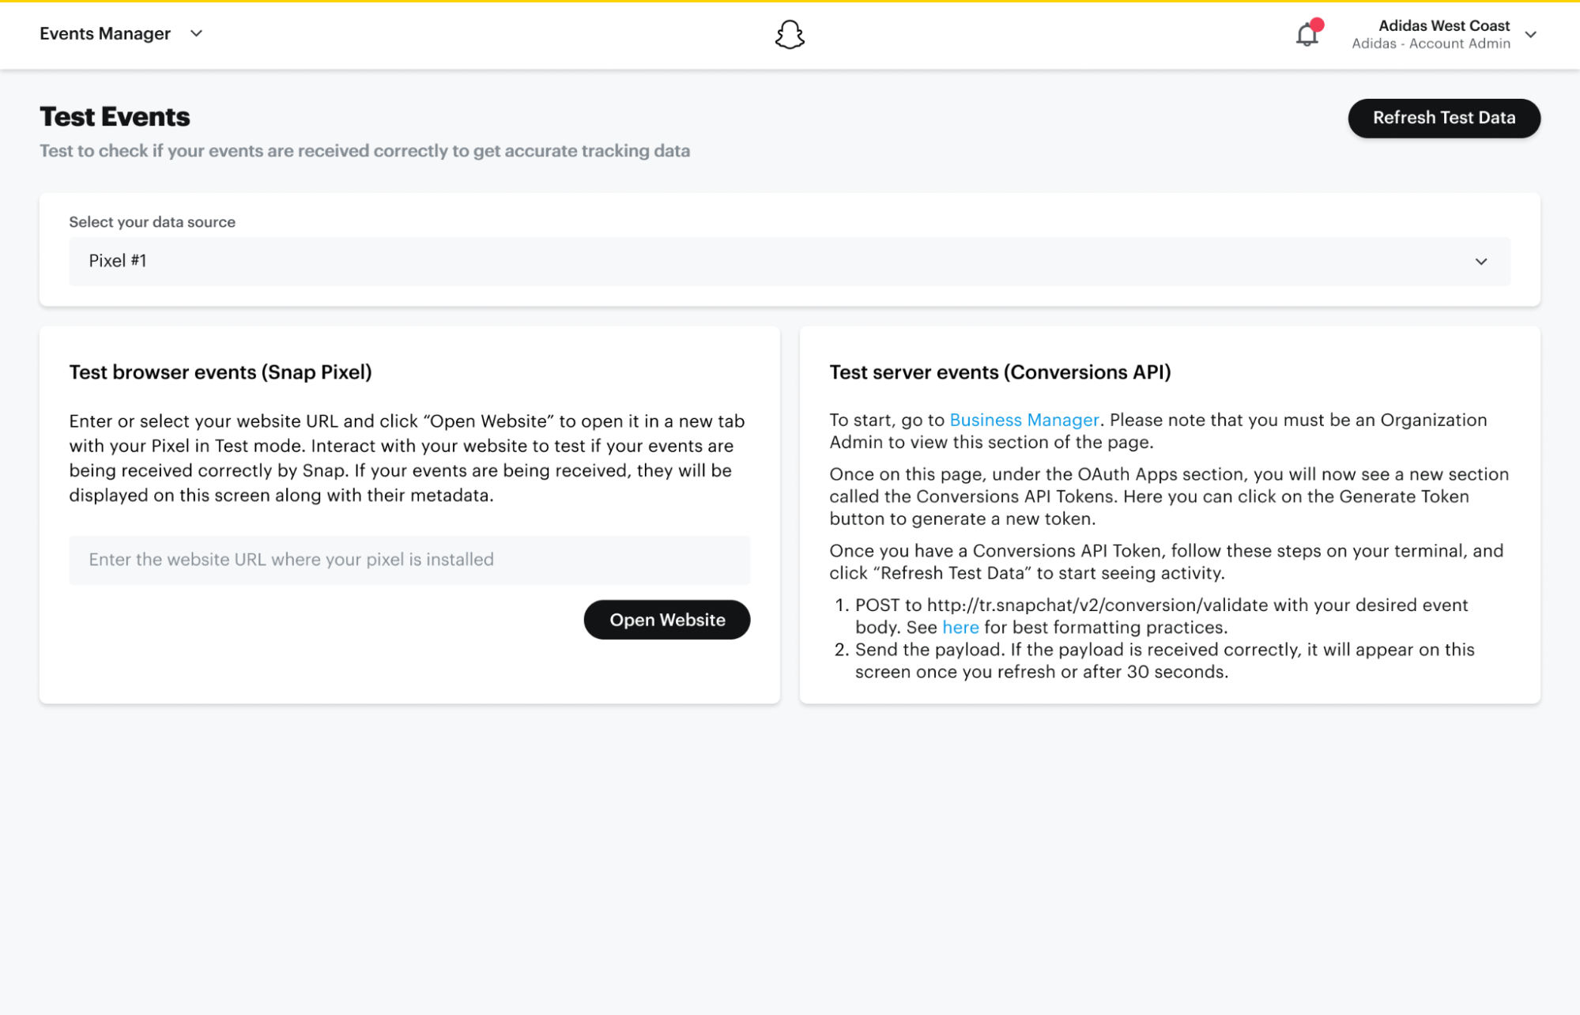Focus the website URL input field
Viewport: 1580px width, 1015px height.
[409, 560]
